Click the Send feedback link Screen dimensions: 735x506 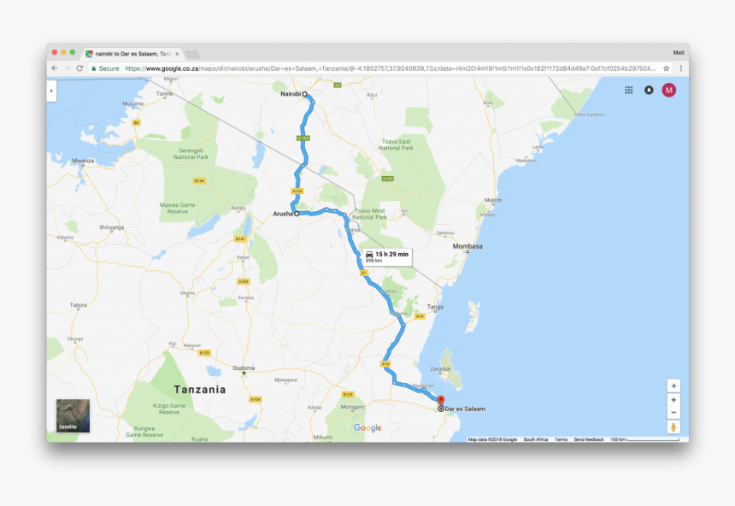coord(589,439)
